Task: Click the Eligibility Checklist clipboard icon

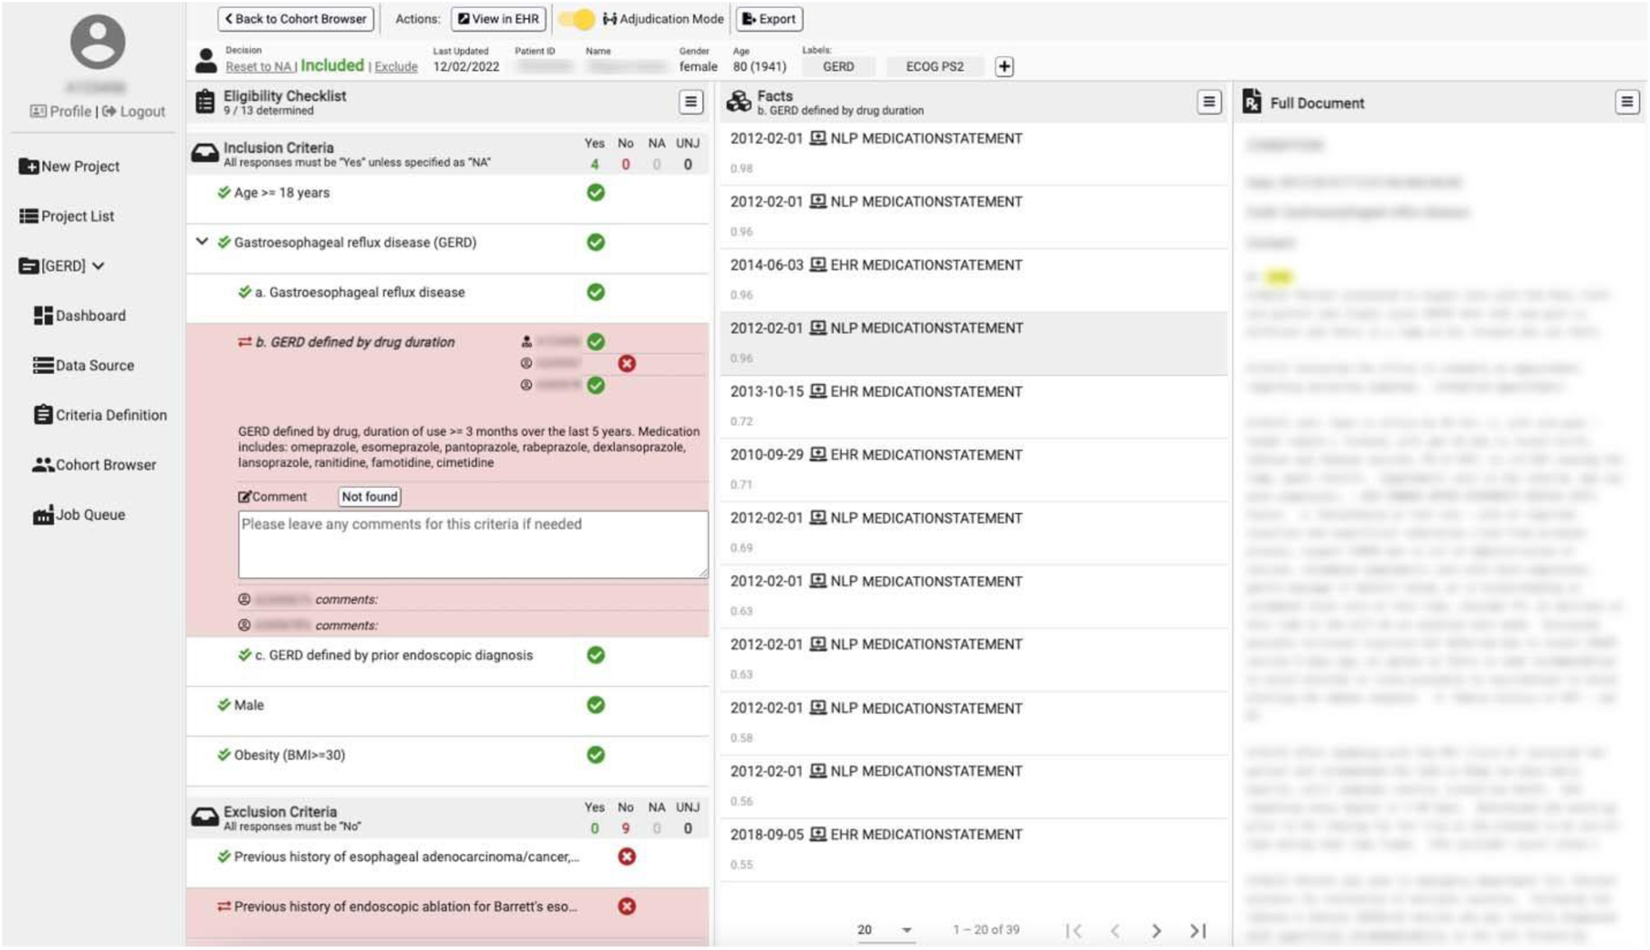Action: pos(205,102)
